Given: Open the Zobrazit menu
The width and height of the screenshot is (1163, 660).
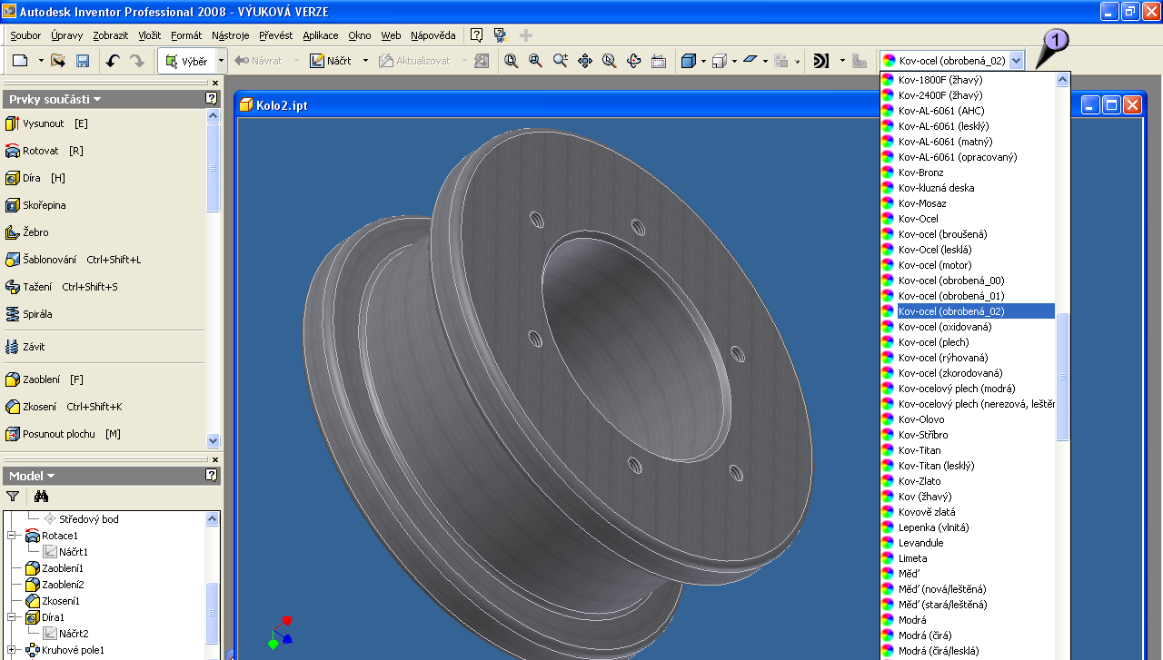Looking at the screenshot, I should [111, 35].
